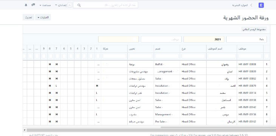Click the 2021 year filter field
Screen dimensions: 276x136
point(204,39)
